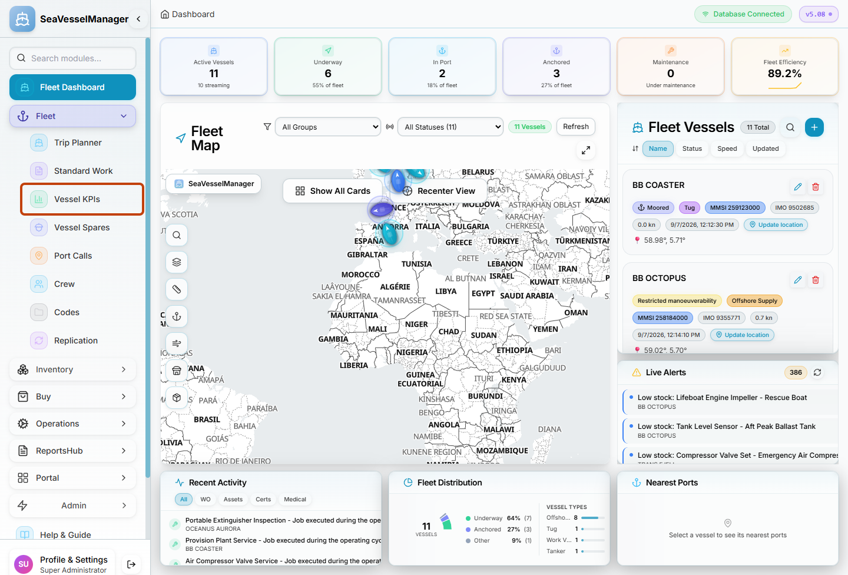Click the box-shaped map tool
This screenshot has width=848, height=575.
(177, 398)
